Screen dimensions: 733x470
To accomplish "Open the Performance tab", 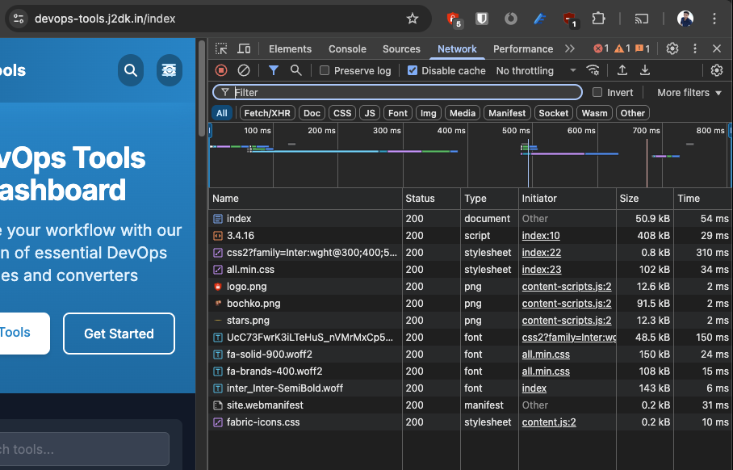I will coord(522,49).
